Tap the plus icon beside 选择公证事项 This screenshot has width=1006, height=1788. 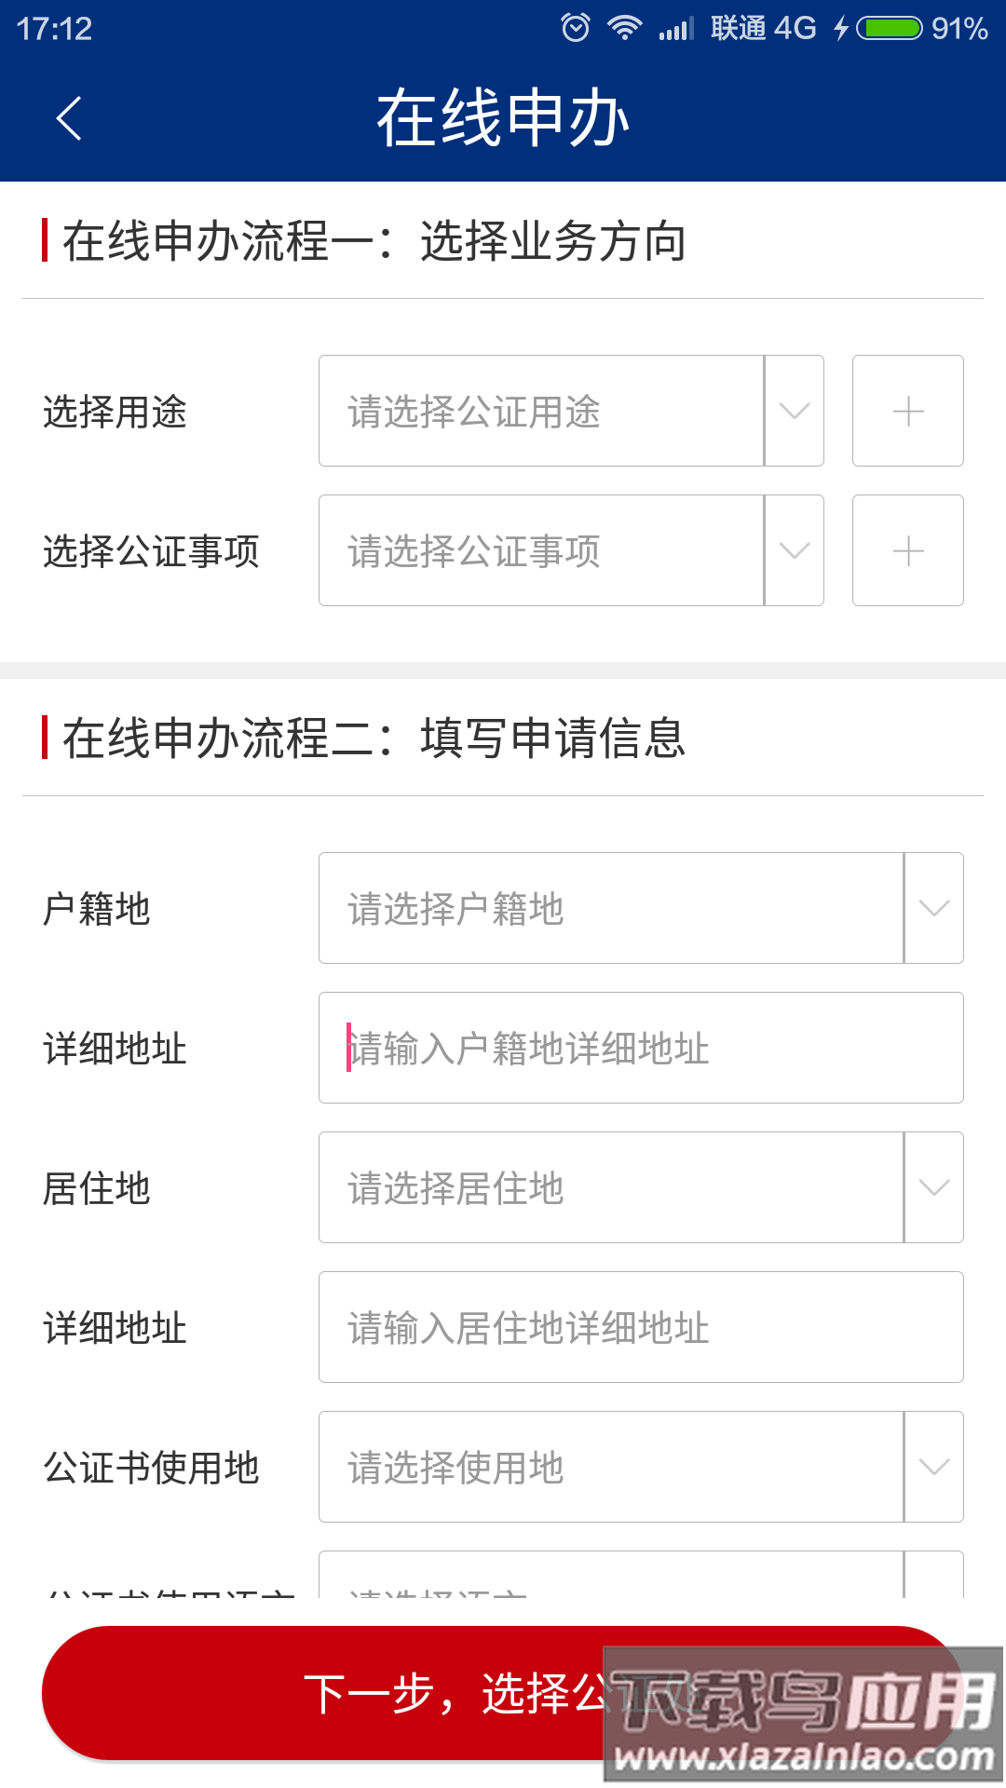click(x=907, y=550)
